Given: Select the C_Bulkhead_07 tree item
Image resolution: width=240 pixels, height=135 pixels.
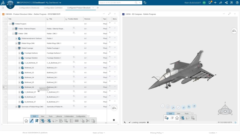Looking at the screenshot, I should coord(30,92).
